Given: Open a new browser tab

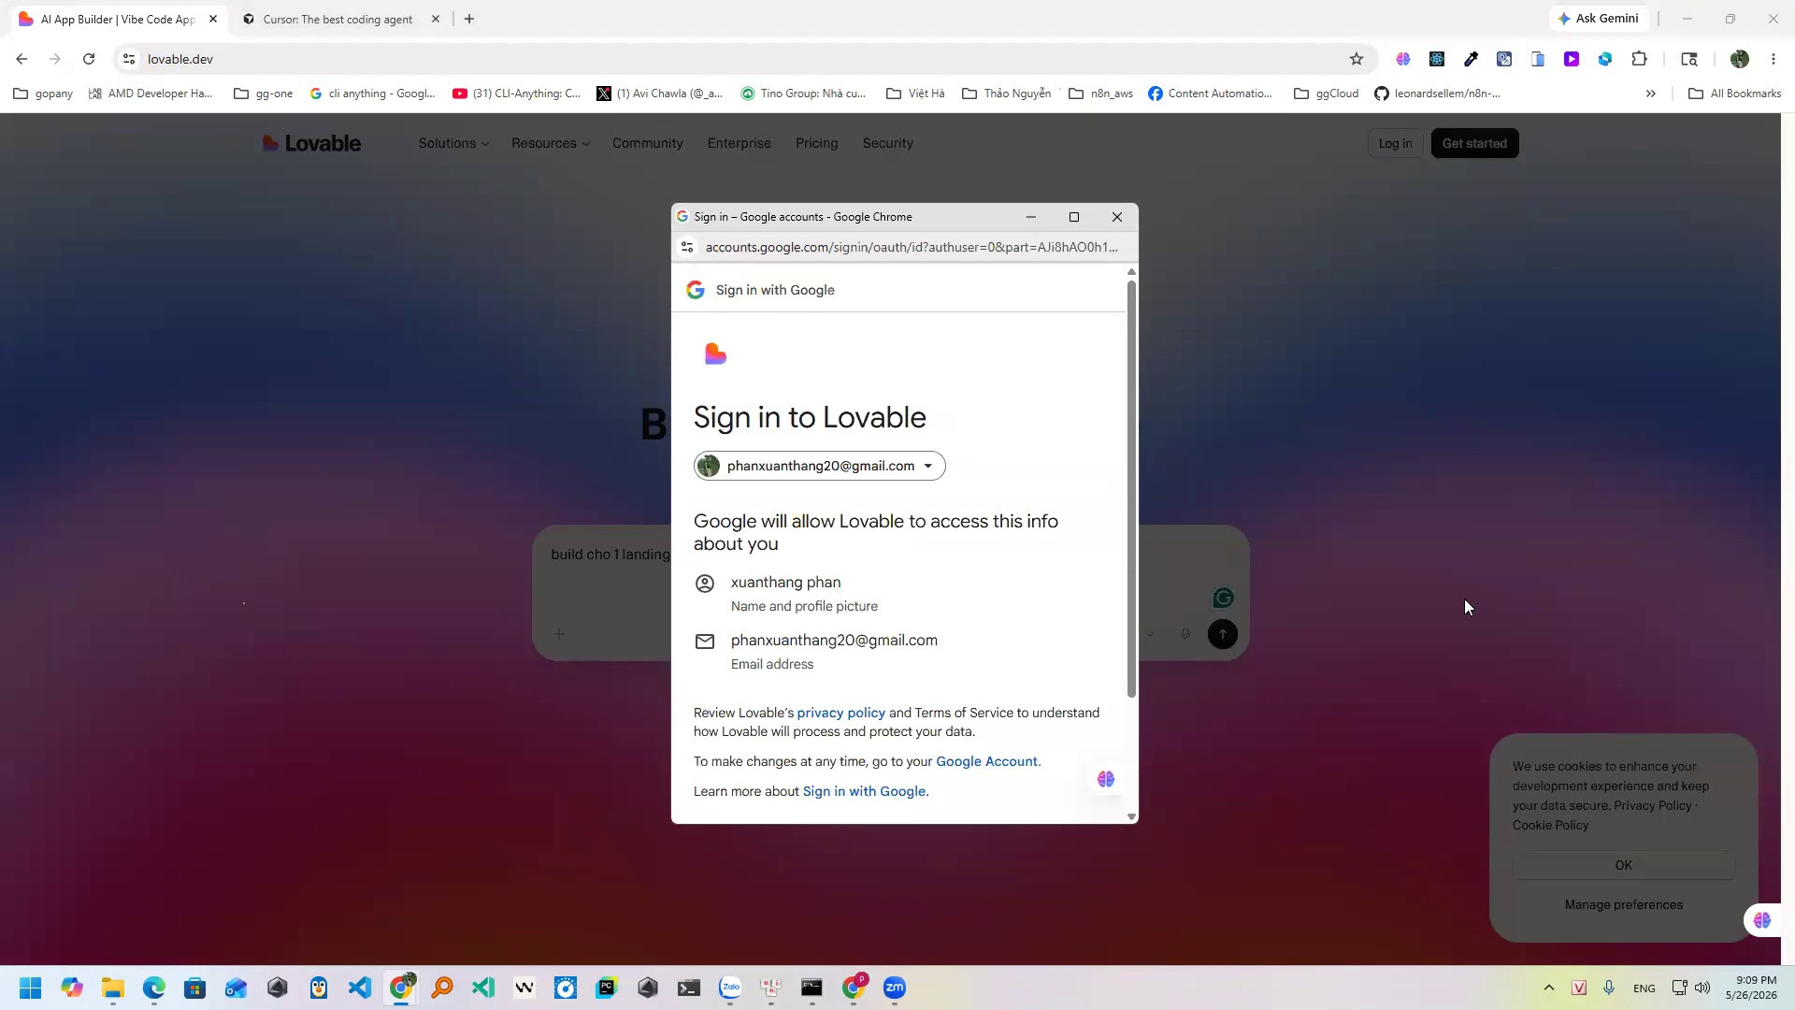Looking at the screenshot, I should [469, 19].
